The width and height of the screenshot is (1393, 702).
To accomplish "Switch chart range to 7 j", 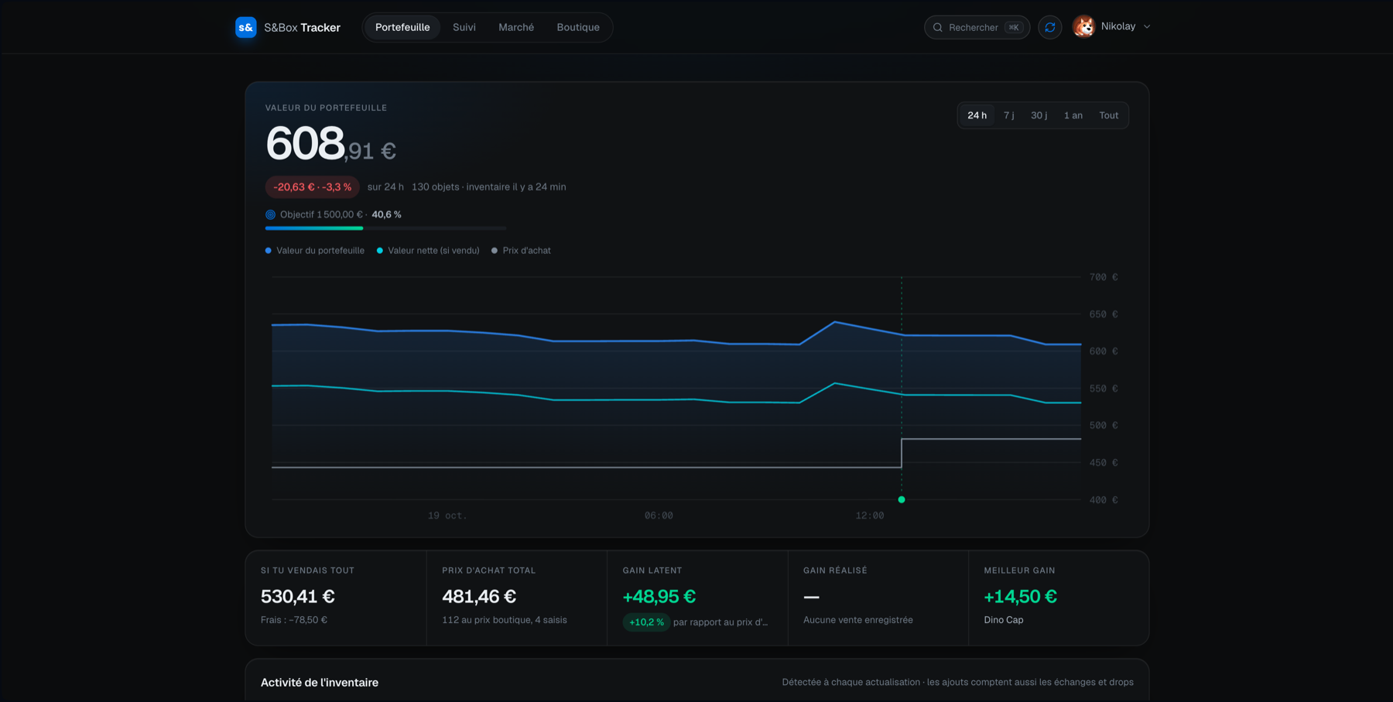I will click(x=1009, y=115).
